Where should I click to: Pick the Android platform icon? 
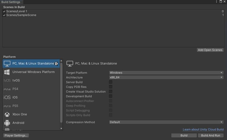7,123
